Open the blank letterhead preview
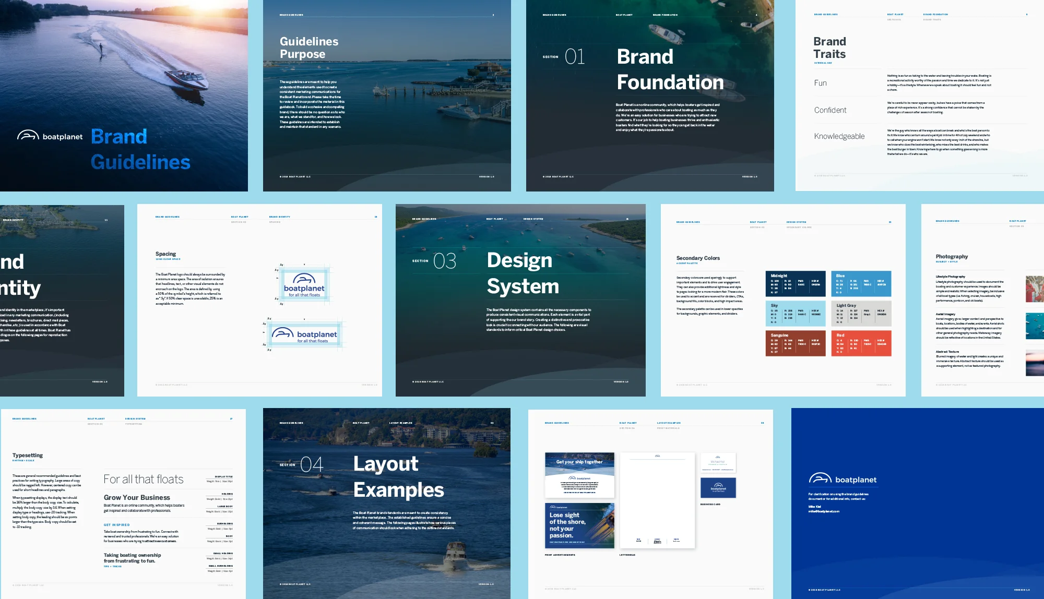 pos(657,500)
